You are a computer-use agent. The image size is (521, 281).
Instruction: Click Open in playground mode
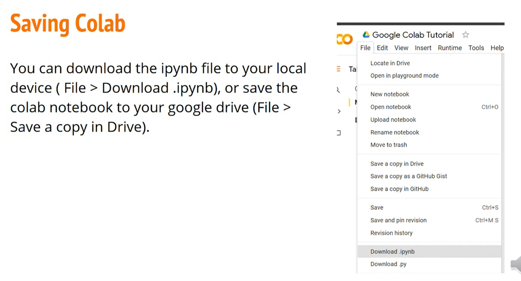point(404,76)
